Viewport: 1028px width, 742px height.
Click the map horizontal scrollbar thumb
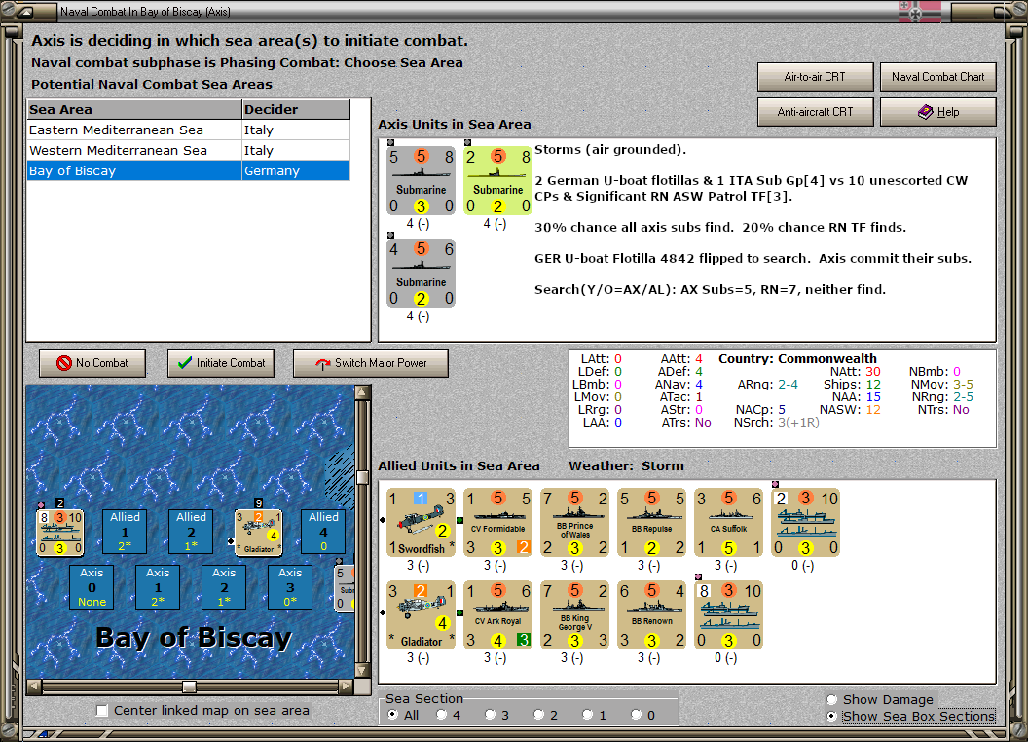(189, 686)
